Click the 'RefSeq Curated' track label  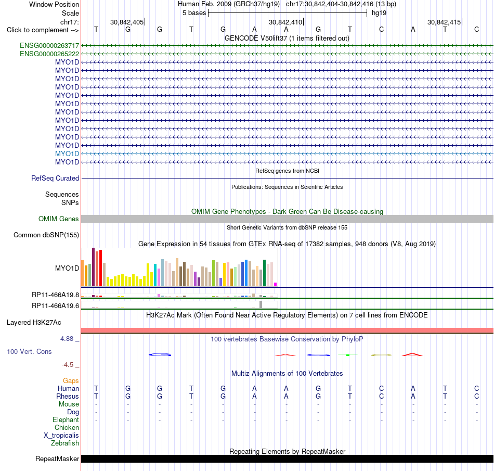click(x=55, y=178)
